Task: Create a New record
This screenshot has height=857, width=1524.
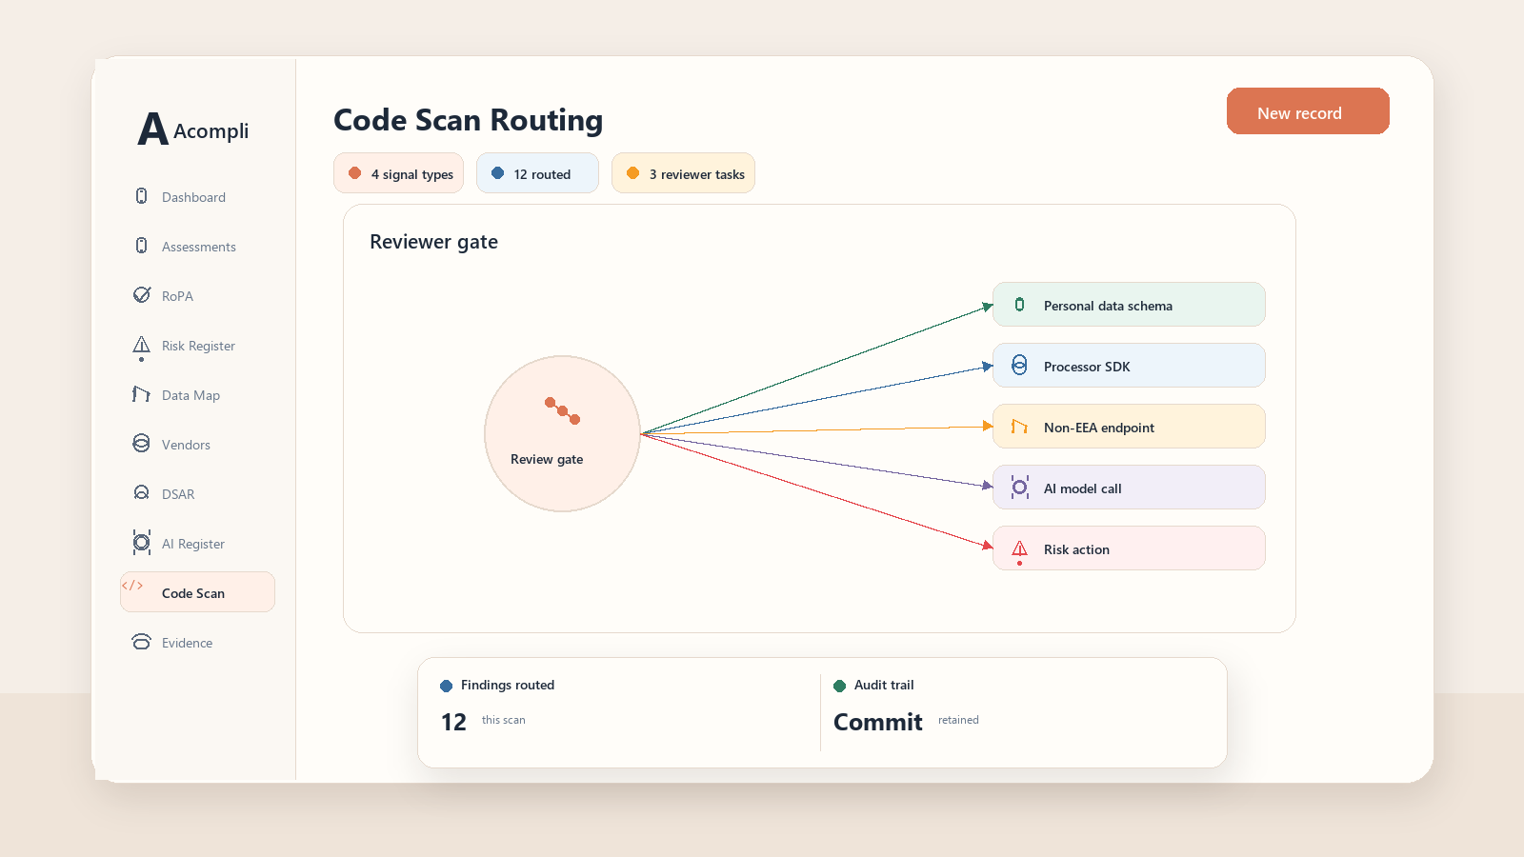Action: click(1308, 111)
